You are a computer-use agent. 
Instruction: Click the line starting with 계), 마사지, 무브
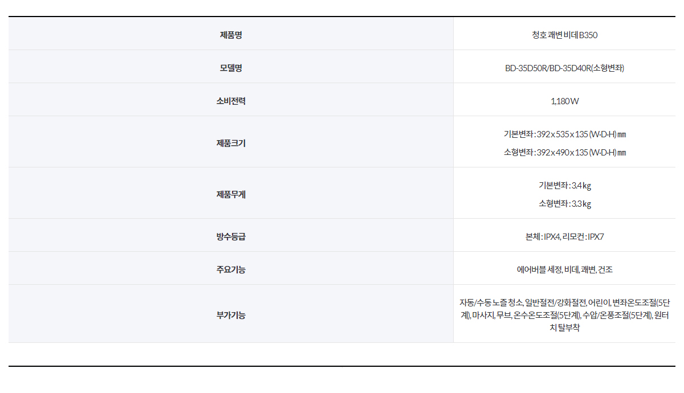tap(564, 315)
